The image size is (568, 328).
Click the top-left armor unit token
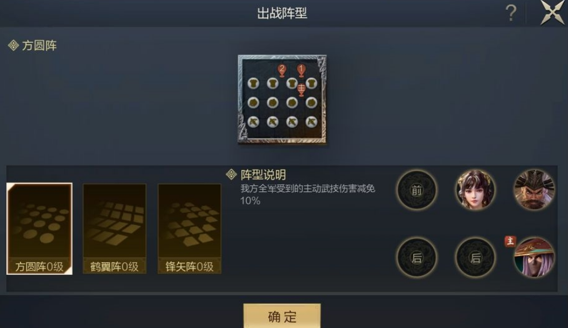(x=253, y=83)
